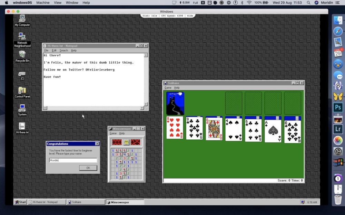Viewport: 345px width, 215px height.
Task: Open the Notepad File menu
Action: point(46,51)
